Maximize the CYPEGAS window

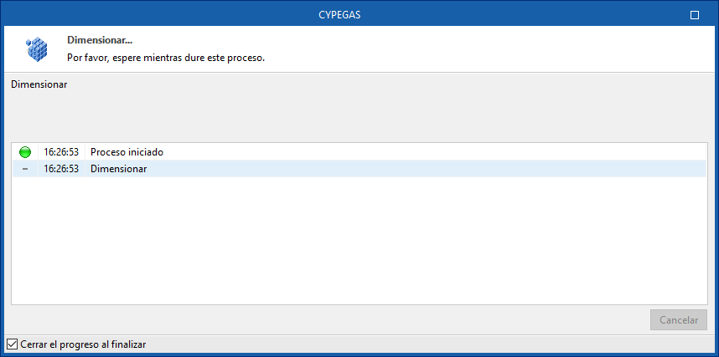[x=694, y=15]
